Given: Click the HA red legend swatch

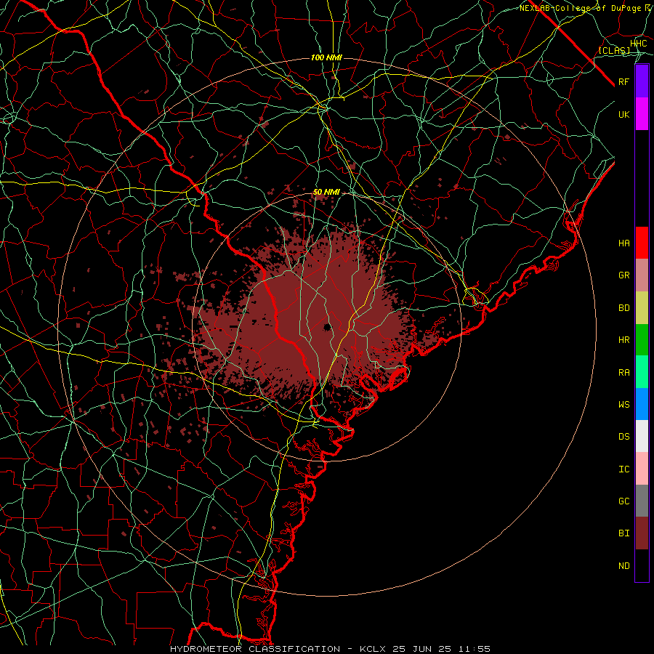Looking at the screenshot, I should [642, 243].
